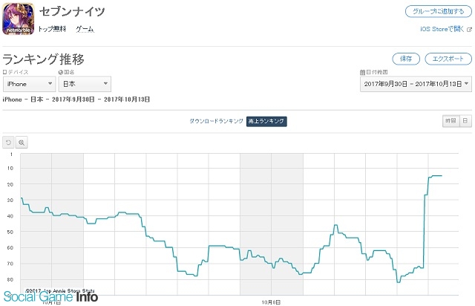Click the calendar icon next to 日付範囲
The height and width of the screenshot is (306, 475).
tap(363, 72)
